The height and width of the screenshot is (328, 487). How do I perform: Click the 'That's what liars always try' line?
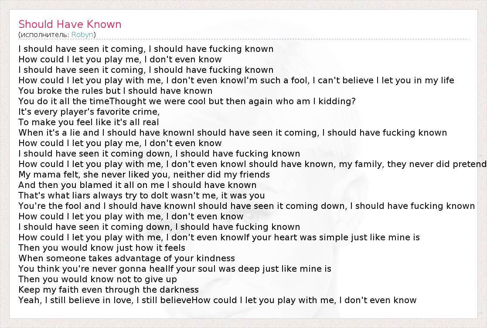[x=141, y=195]
